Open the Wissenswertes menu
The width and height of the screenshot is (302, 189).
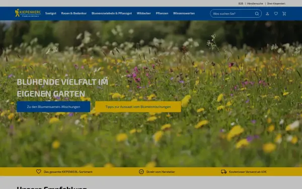point(184,13)
